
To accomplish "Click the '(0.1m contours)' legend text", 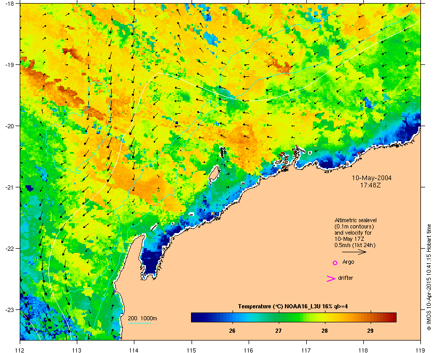I will (354, 226).
